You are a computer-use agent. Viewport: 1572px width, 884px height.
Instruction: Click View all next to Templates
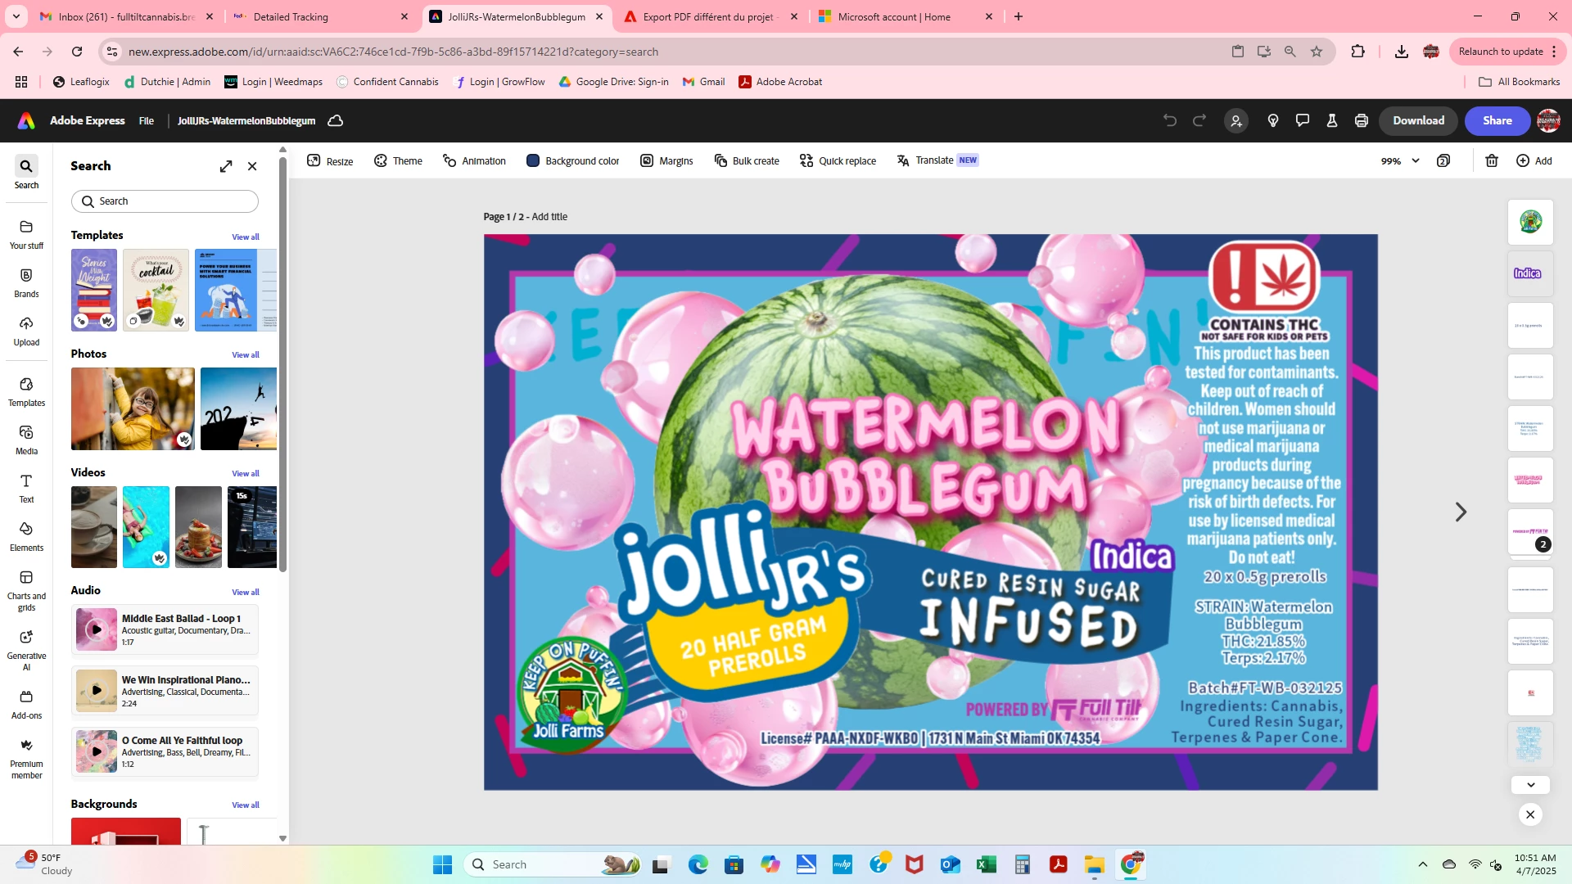245,237
